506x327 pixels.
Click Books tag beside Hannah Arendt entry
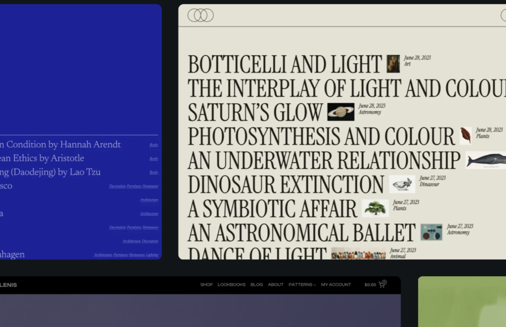tap(154, 145)
